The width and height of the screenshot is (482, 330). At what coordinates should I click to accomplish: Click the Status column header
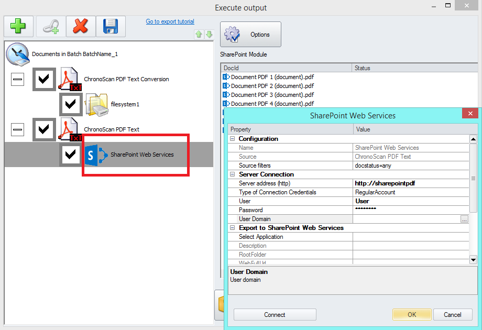click(415, 68)
